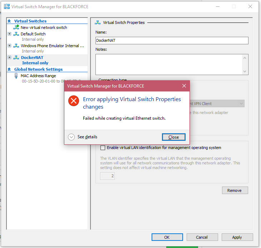The image size is (261, 248).
Task: Expand the Windows Phone Emulator Internal node
Action: tap(10, 46)
